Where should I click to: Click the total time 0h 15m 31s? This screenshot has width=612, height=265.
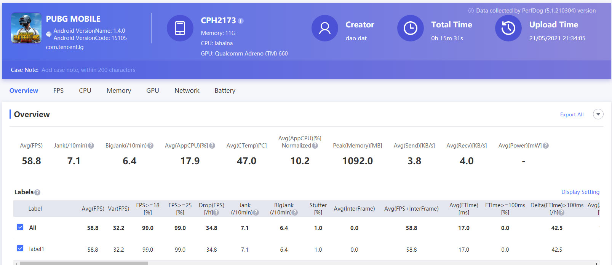click(447, 38)
